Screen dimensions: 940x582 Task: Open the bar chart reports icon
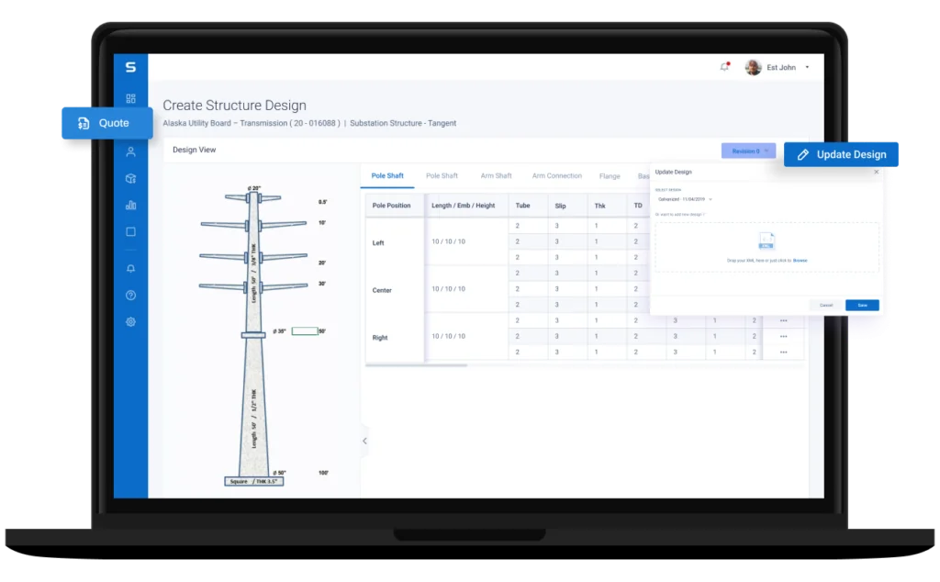pyautogui.click(x=130, y=205)
